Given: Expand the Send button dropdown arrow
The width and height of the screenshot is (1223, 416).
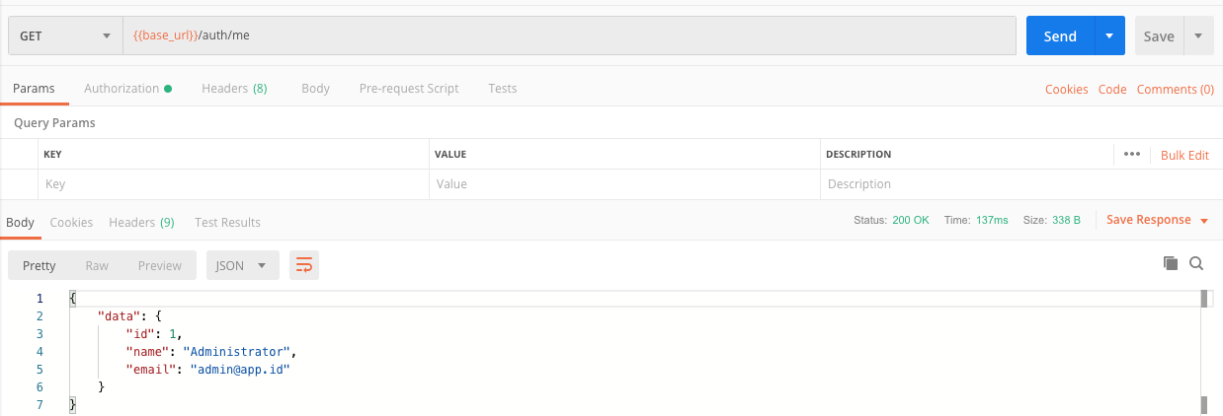Looking at the screenshot, I should click(1109, 36).
